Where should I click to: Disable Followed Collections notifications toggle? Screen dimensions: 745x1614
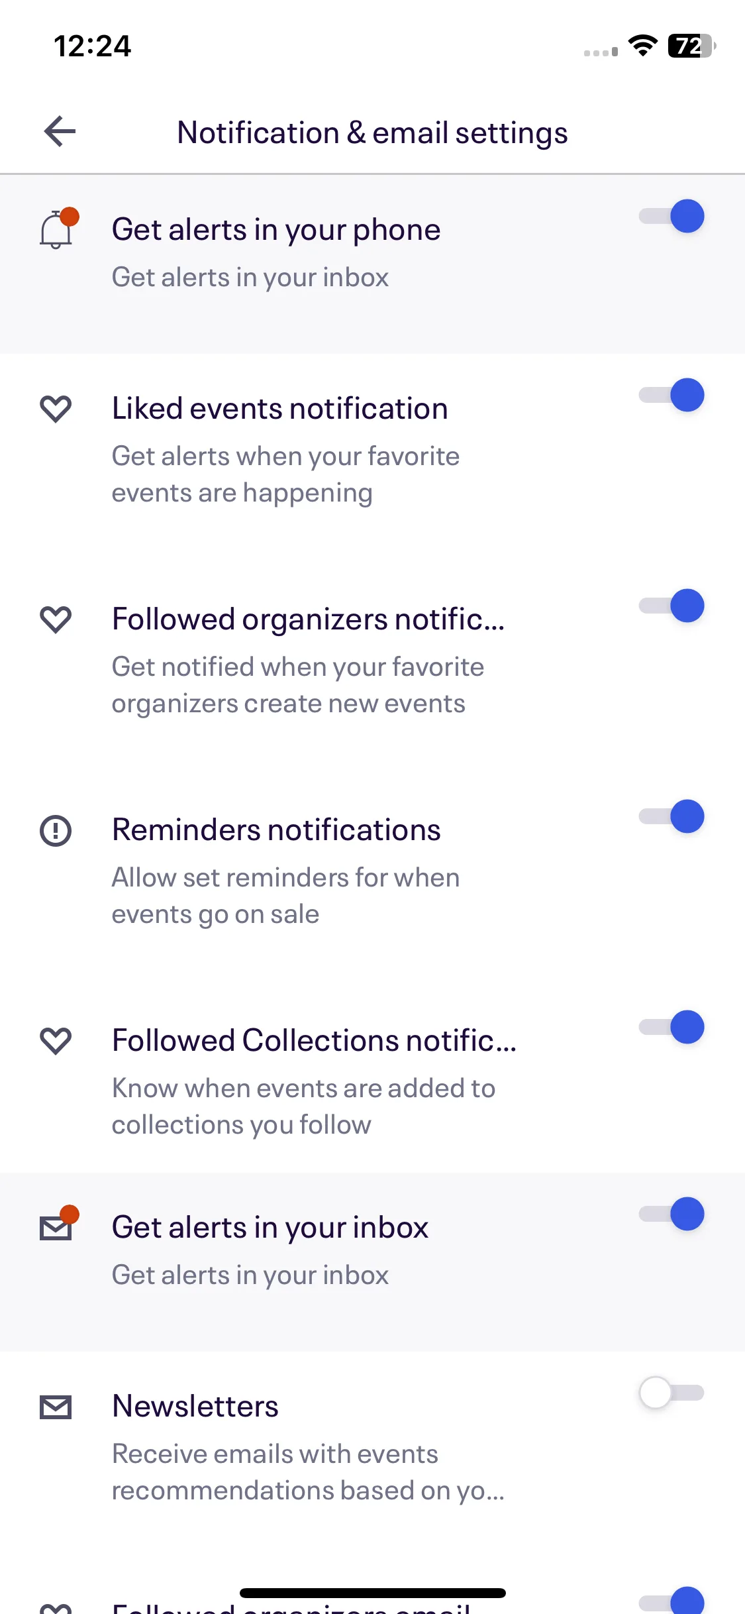coord(671,1027)
